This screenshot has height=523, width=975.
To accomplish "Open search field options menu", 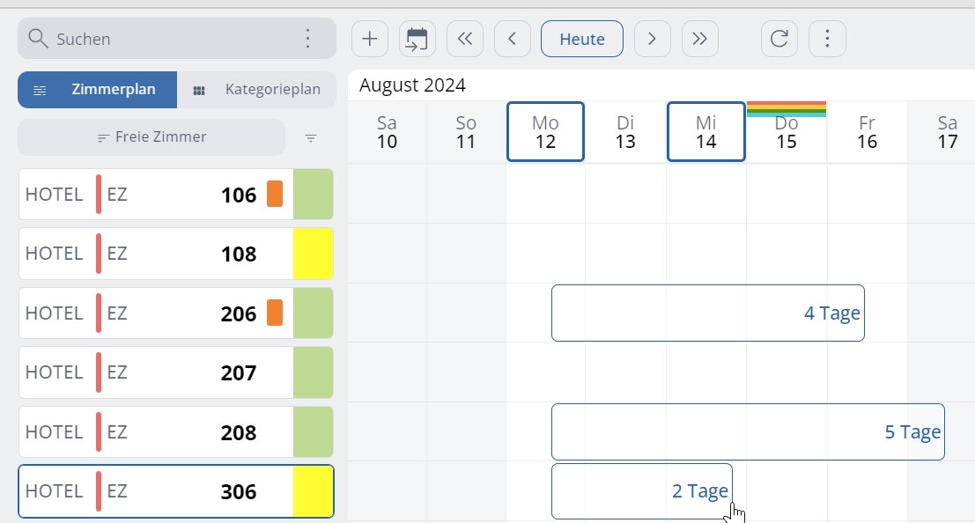I will point(307,39).
